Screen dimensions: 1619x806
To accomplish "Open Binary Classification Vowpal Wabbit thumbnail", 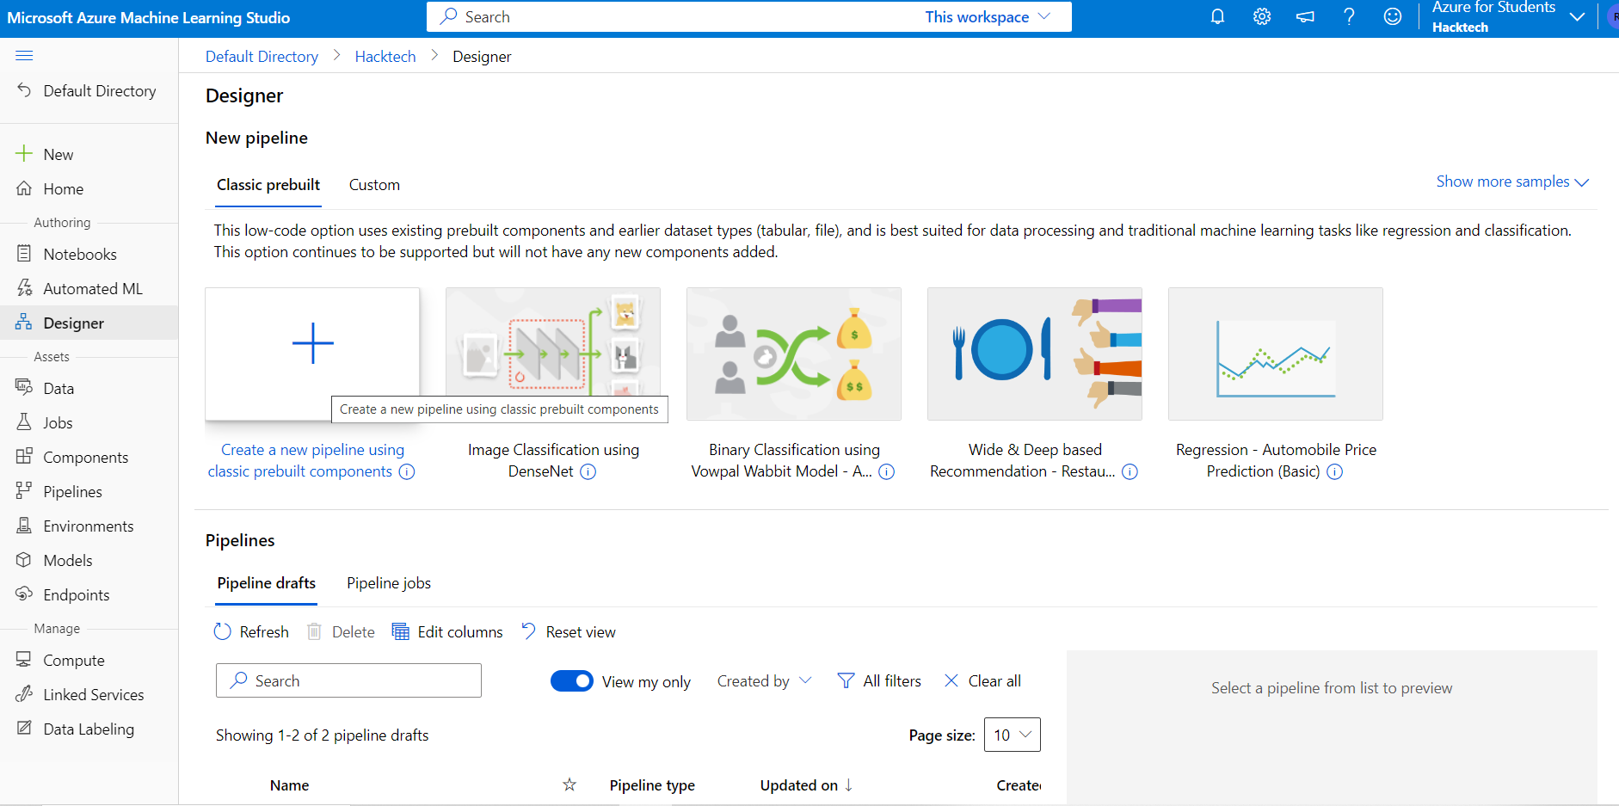I will point(794,354).
